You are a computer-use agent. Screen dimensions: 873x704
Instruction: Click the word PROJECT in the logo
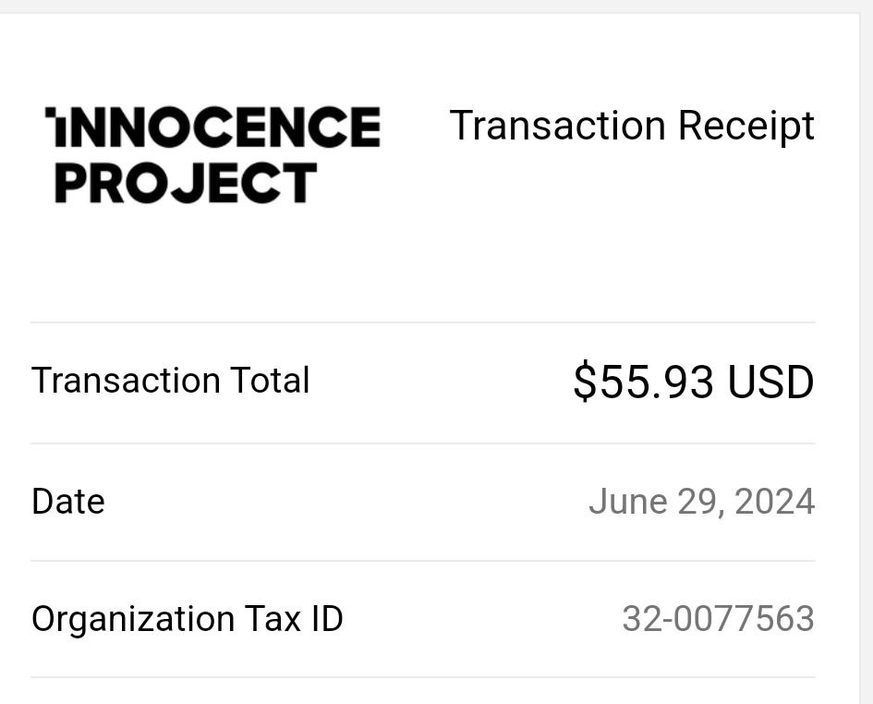[x=186, y=183]
